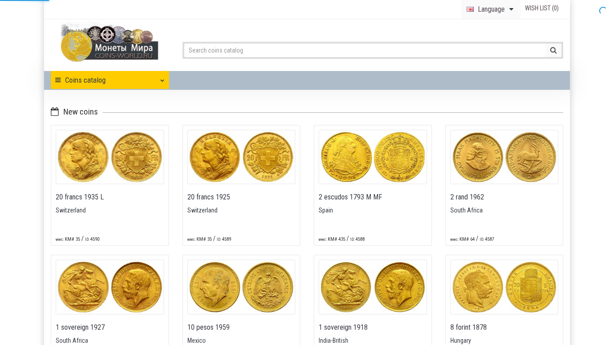Screen dimensions: 614x345
Task: Open the 20 francs 1925 coin image
Action: 241,157
